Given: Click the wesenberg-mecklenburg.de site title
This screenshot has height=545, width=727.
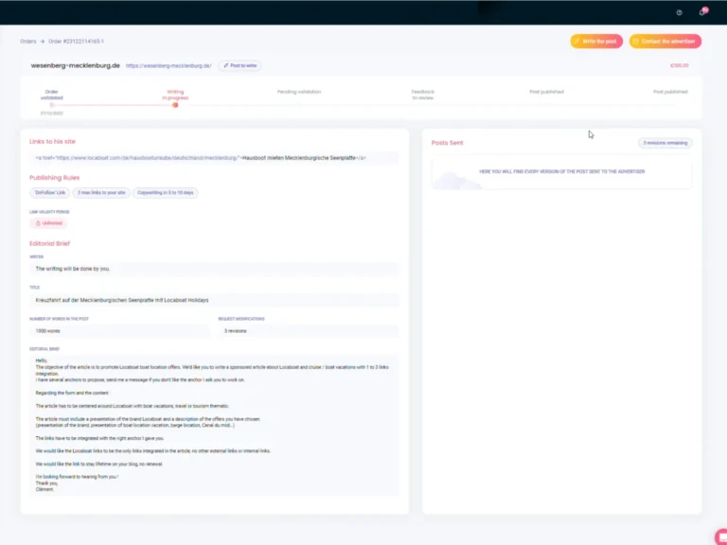Looking at the screenshot, I should pos(75,65).
